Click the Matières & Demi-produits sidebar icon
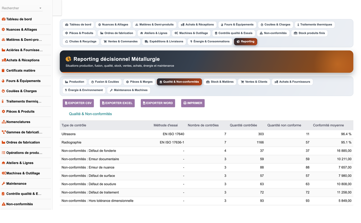The width and height of the screenshot is (361, 223). point(4,40)
